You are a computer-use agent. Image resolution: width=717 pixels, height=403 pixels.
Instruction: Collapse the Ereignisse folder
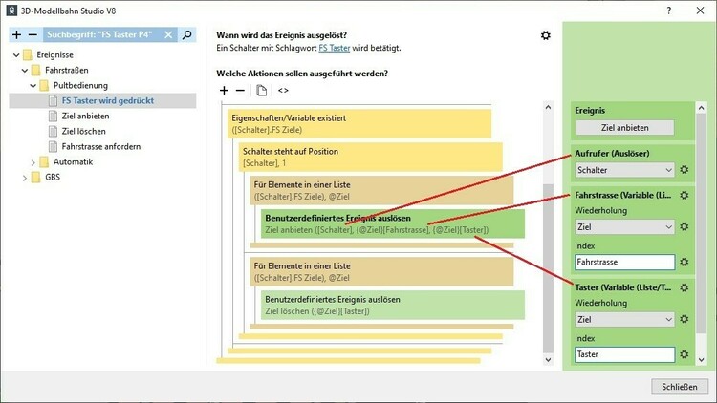(x=16, y=55)
